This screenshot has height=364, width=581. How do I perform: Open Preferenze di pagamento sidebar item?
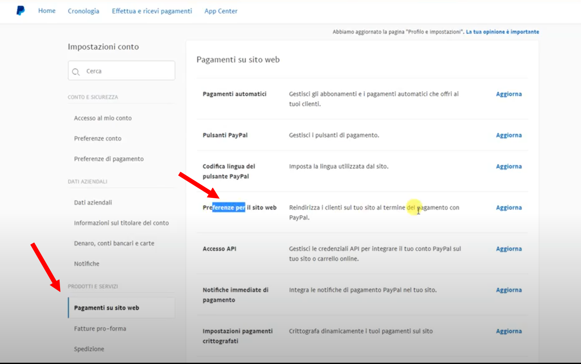click(109, 159)
